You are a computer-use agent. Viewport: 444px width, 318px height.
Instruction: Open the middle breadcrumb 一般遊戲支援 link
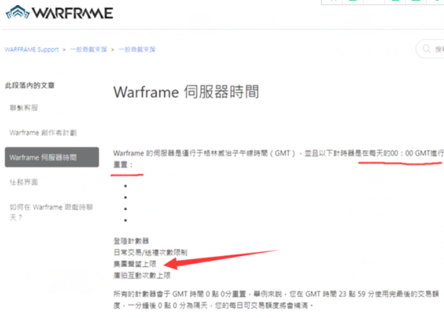click(x=88, y=50)
